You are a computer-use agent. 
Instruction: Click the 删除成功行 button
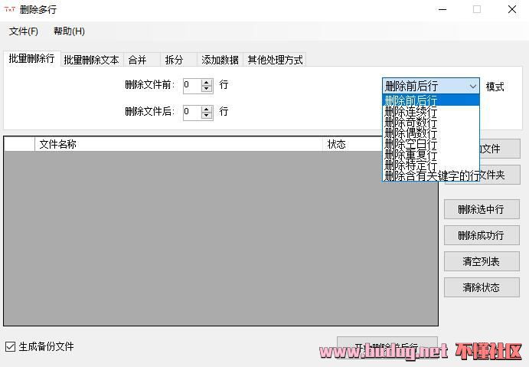click(x=482, y=235)
